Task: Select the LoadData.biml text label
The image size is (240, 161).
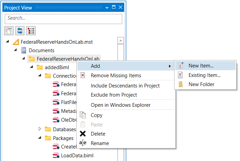Action: pos(77,156)
